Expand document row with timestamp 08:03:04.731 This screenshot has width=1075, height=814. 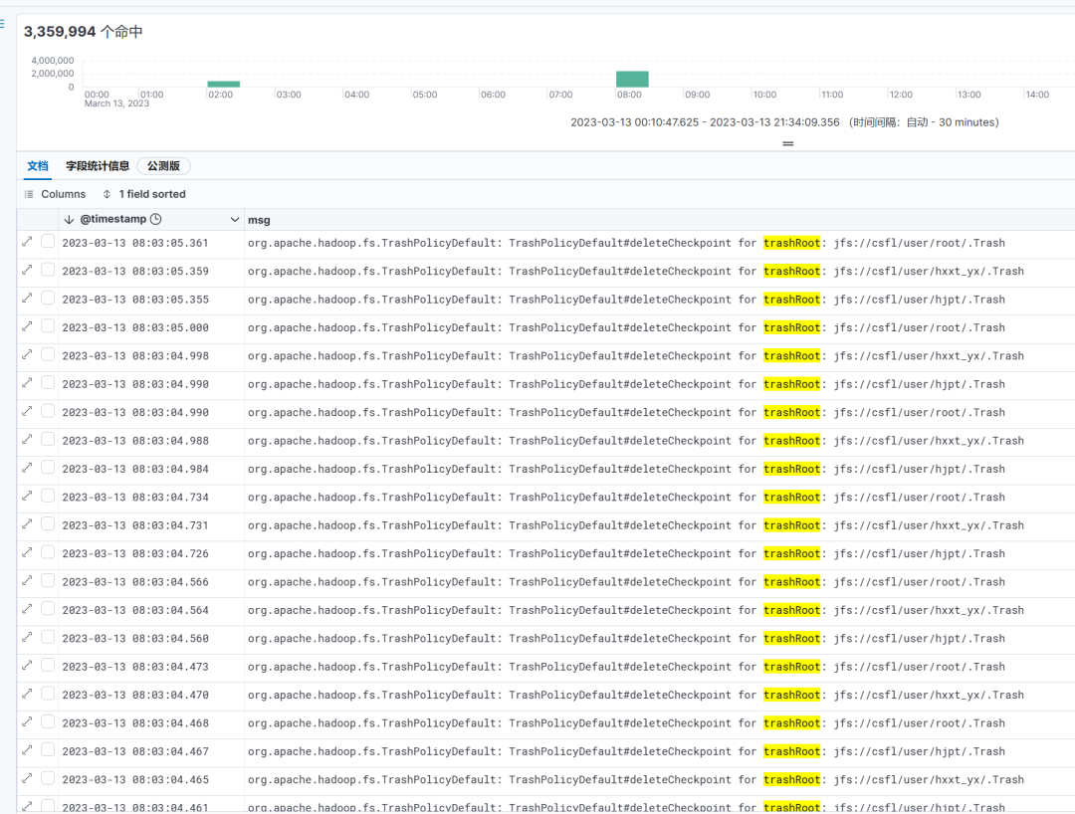point(27,523)
